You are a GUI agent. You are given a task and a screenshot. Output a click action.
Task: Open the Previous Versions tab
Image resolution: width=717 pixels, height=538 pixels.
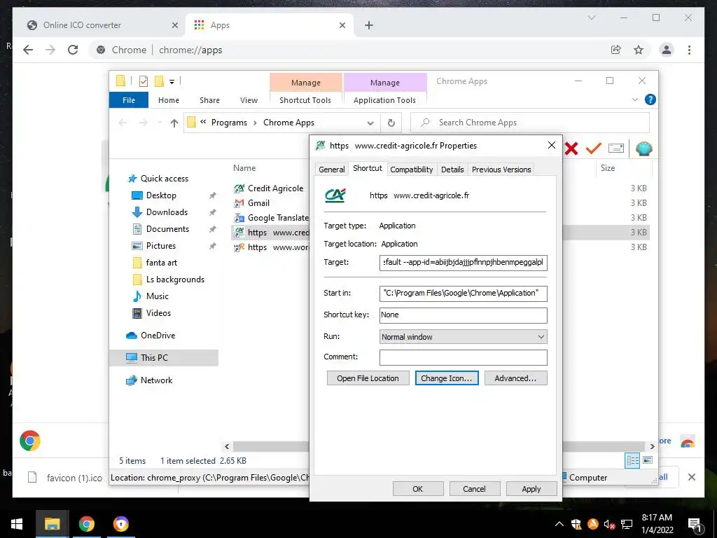(x=501, y=170)
